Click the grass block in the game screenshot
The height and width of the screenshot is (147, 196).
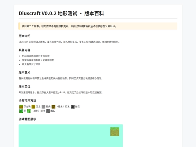point(115,132)
